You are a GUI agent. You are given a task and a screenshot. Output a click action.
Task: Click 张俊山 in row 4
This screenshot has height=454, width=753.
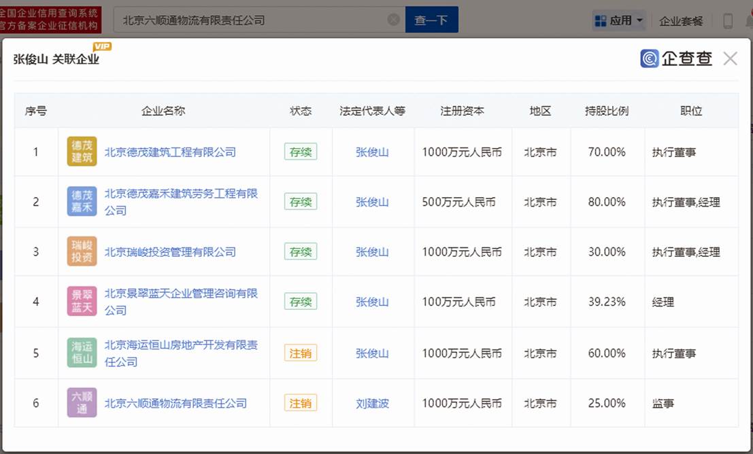click(372, 302)
